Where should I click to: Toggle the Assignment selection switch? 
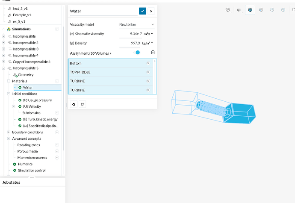pos(137,53)
